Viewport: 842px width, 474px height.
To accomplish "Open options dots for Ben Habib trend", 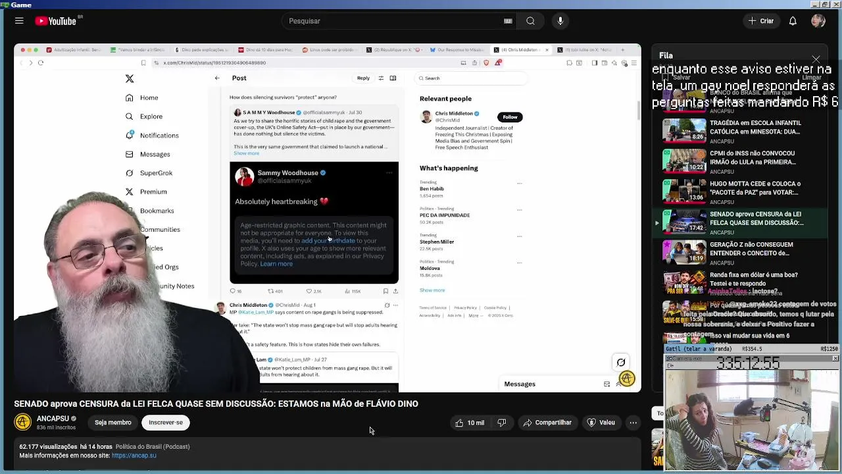I will click(519, 183).
